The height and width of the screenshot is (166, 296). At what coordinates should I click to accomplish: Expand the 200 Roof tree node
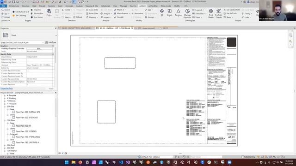5,145
